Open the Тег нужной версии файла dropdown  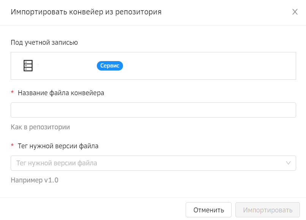point(152,163)
